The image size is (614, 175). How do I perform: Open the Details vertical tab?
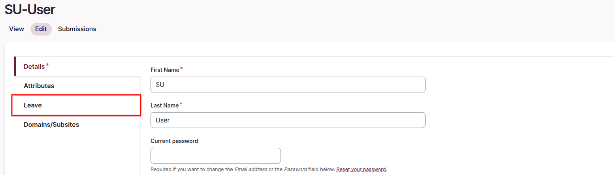34,66
